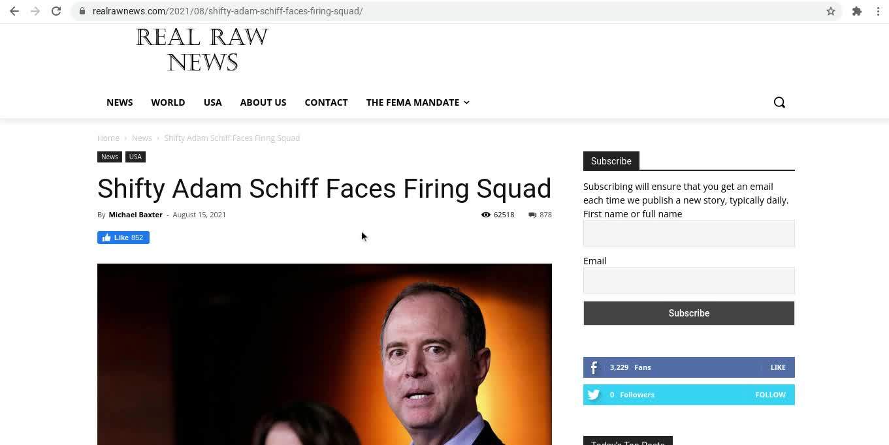
Task: Reload the page with the refresh icon
Action: [56, 11]
